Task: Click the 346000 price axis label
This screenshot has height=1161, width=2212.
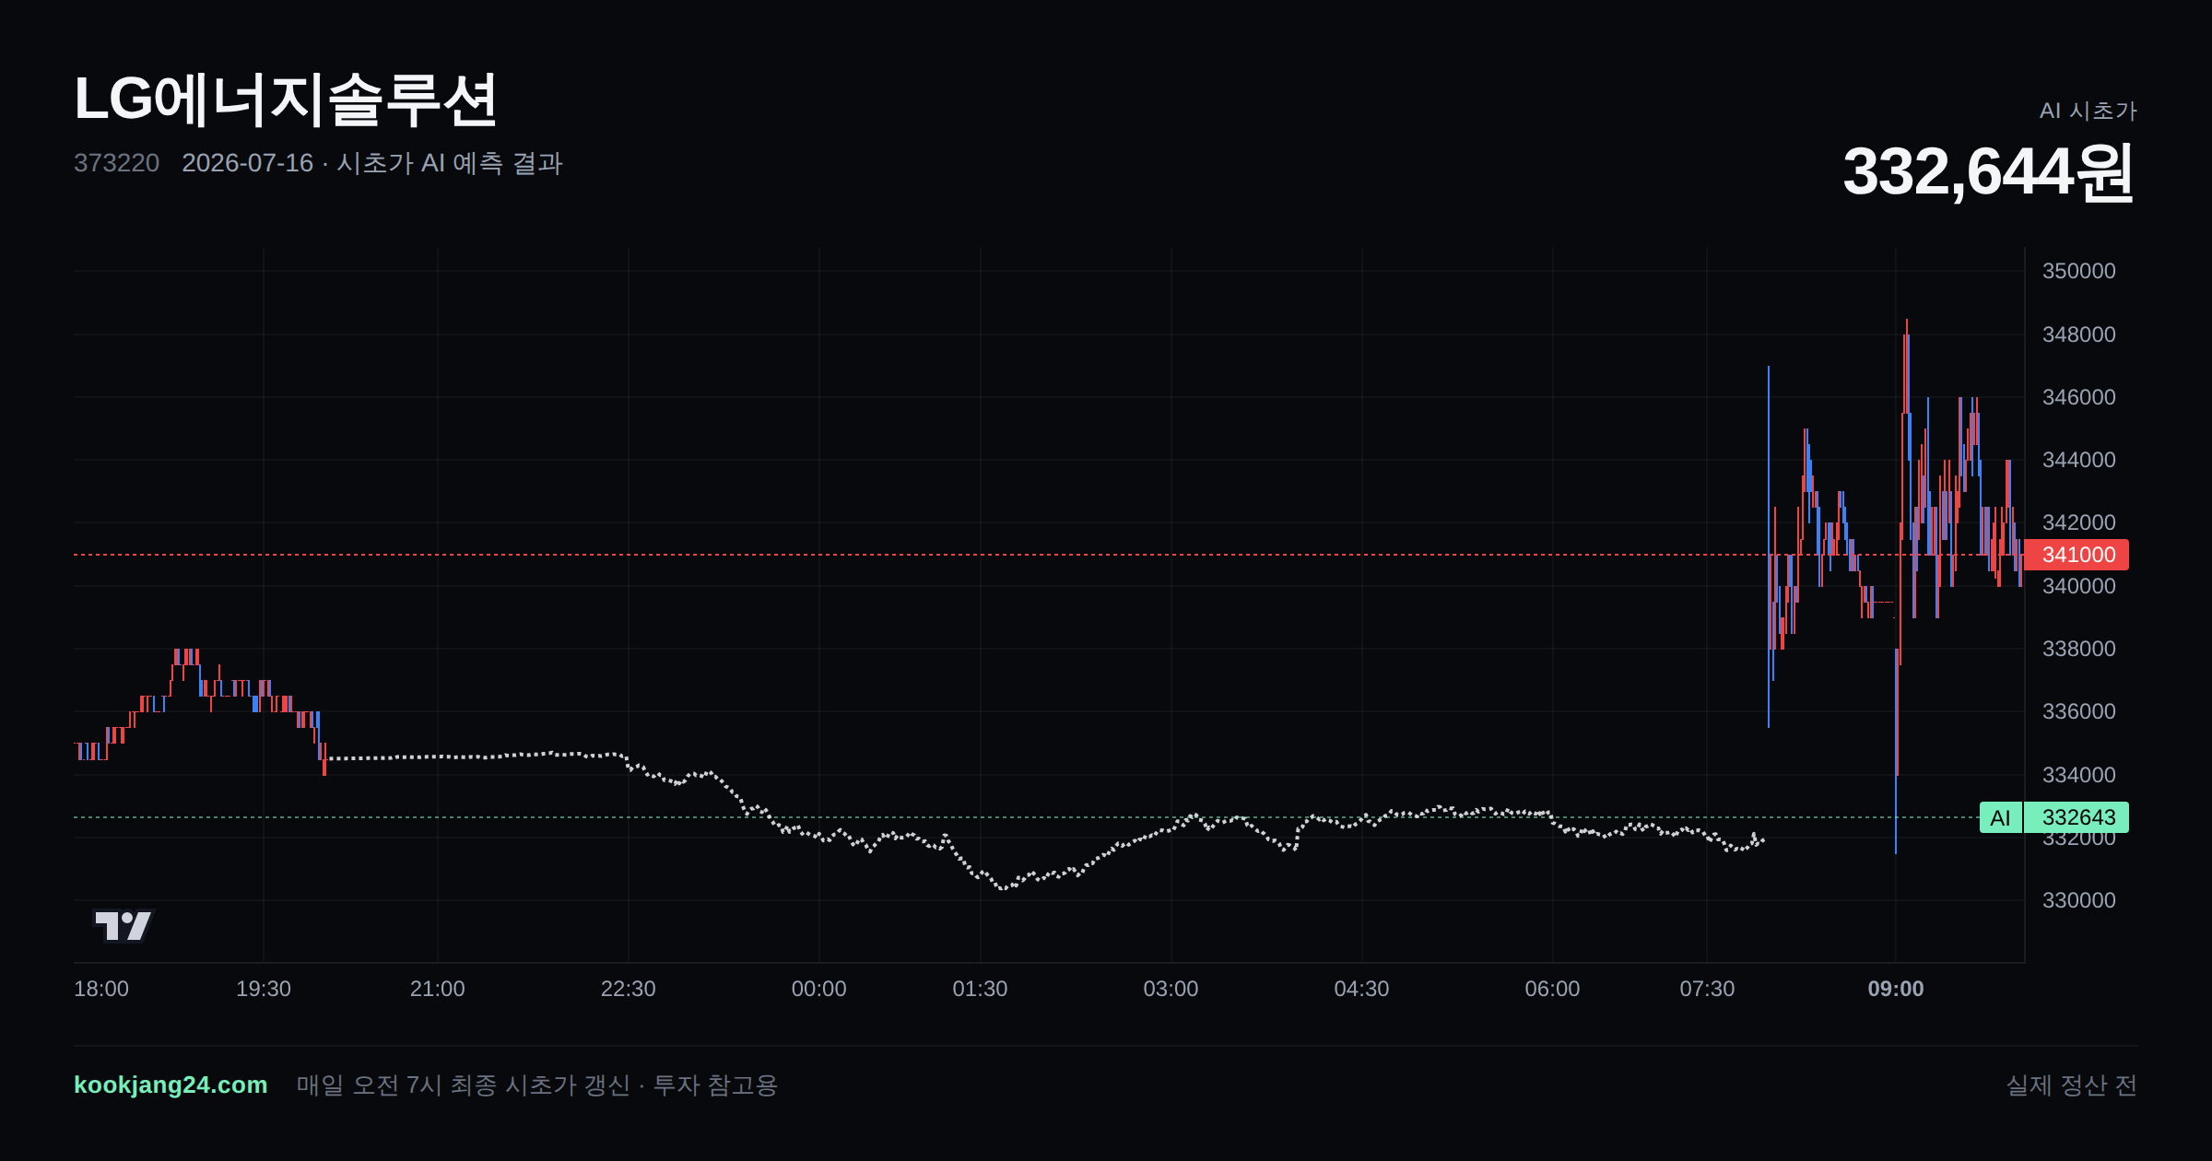Action: click(x=2079, y=397)
